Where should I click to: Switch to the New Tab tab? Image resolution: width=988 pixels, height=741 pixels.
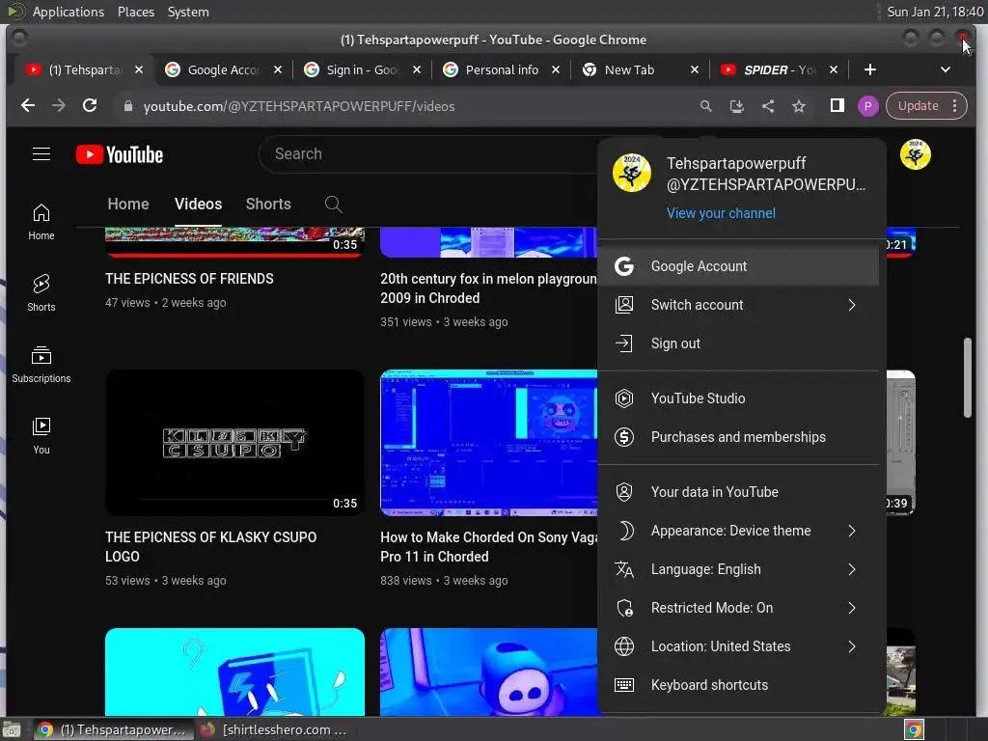pos(641,69)
